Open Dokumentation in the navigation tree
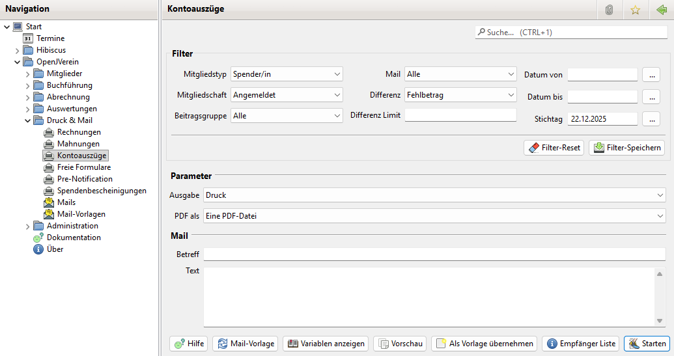Viewport: 674px width, 356px height. 73,238
